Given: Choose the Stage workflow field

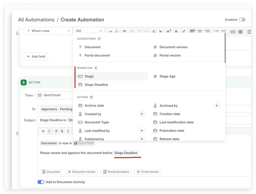Looking at the screenshot, I should pyautogui.click(x=112, y=76).
